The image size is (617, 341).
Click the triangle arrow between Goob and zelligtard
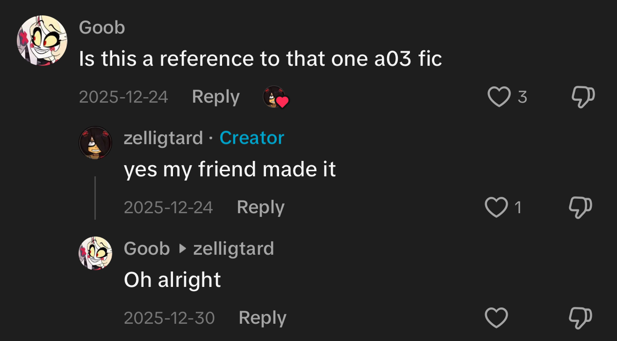coord(182,249)
